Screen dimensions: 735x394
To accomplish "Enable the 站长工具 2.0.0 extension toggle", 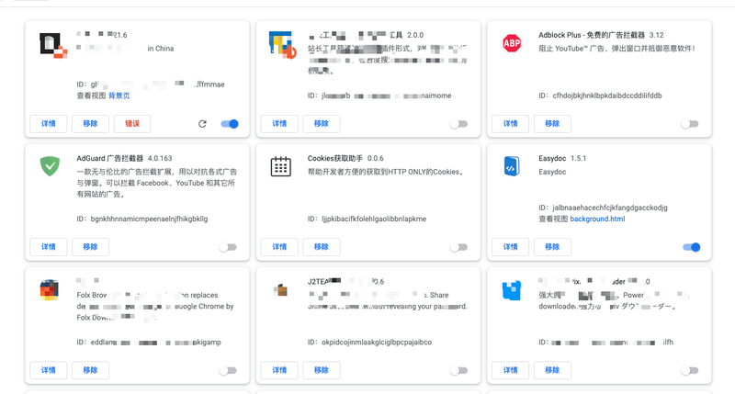I will pos(458,124).
